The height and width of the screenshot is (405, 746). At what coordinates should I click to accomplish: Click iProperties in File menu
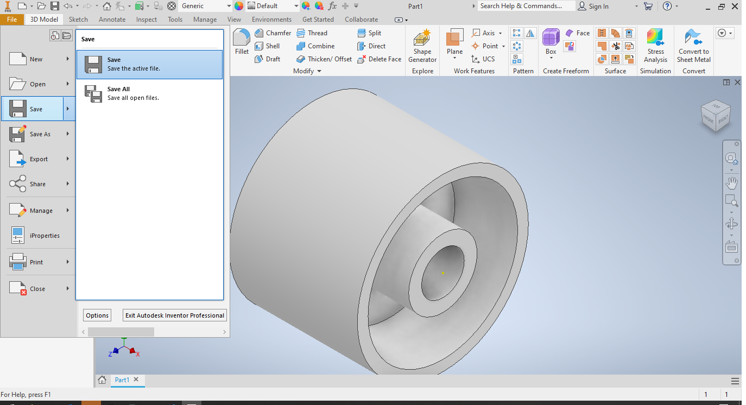(x=38, y=236)
